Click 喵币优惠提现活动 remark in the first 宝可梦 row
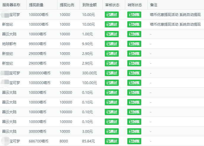Viewport: 204px width, 146px height. pos(175,15)
